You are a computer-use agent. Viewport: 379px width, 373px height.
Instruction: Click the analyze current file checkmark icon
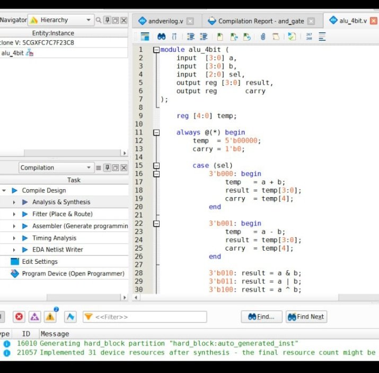point(292,37)
